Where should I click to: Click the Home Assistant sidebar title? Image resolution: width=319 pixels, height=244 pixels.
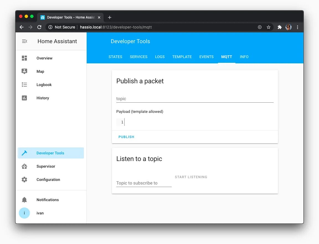point(57,41)
